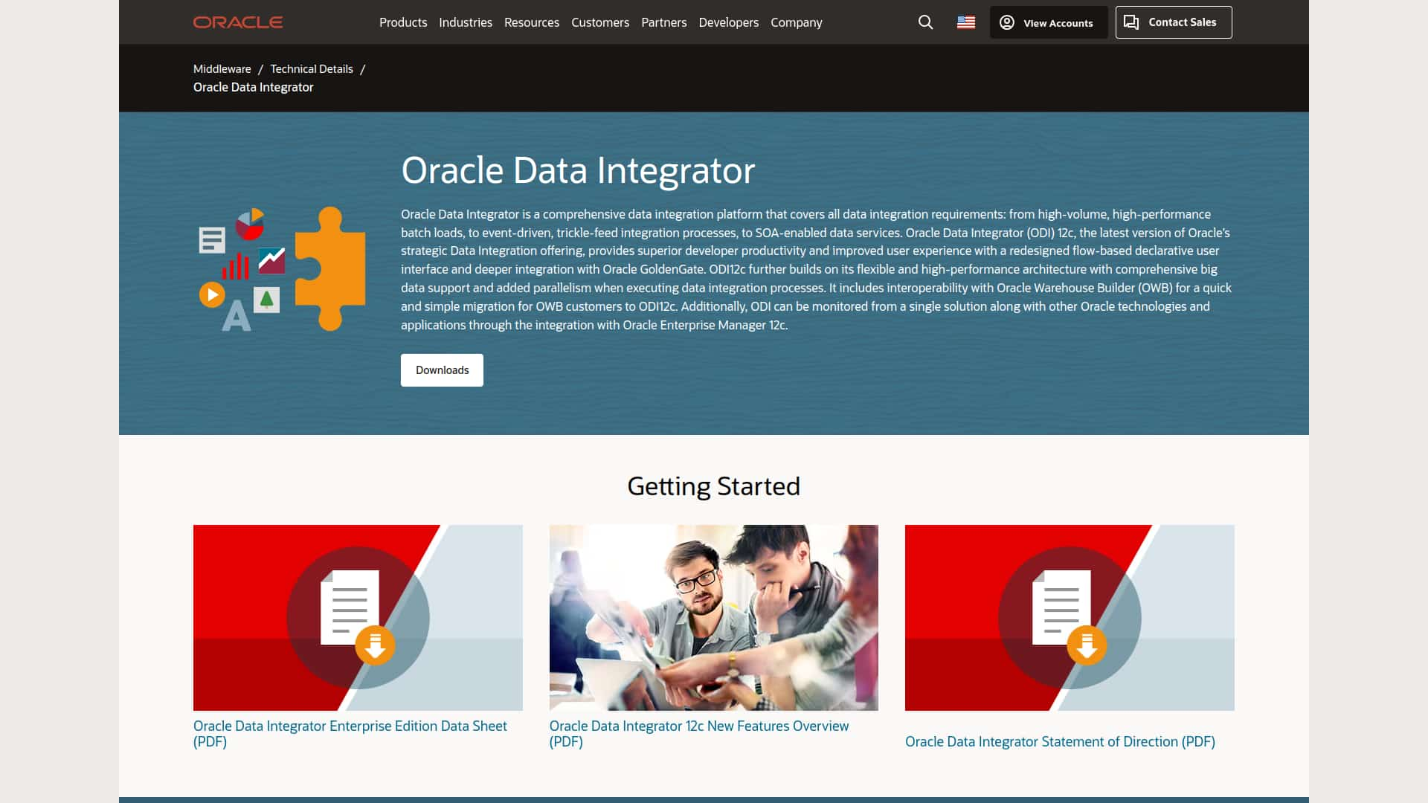Click Middleware breadcrumb link
This screenshot has width=1428, height=803.
[222, 68]
